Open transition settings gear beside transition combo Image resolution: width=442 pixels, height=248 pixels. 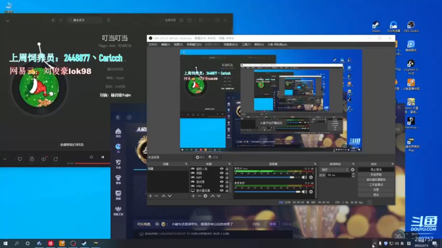point(352,170)
